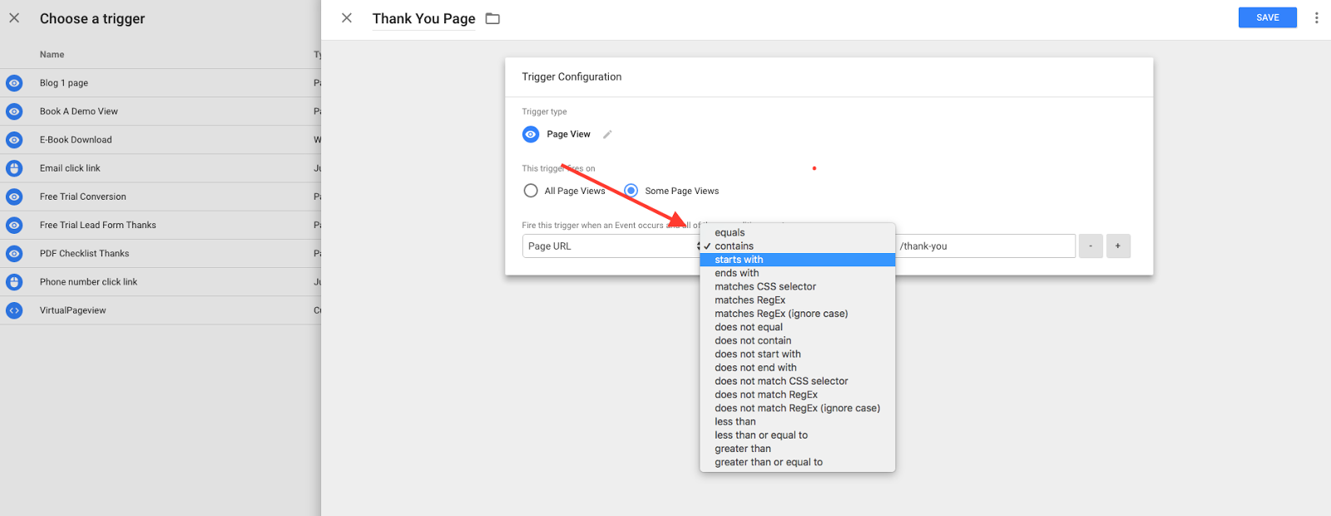Close the Thank You Page editor

click(x=347, y=17)
